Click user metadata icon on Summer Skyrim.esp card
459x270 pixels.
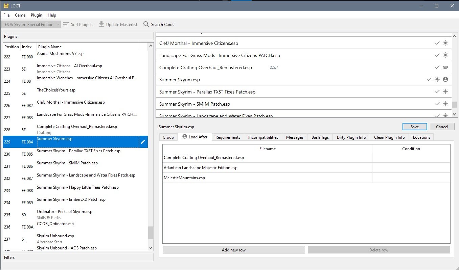click(x=445, y=79)
